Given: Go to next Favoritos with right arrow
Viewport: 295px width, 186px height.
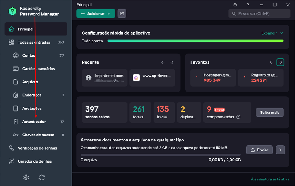Looking at the screenshot, I should pos(280,62).
